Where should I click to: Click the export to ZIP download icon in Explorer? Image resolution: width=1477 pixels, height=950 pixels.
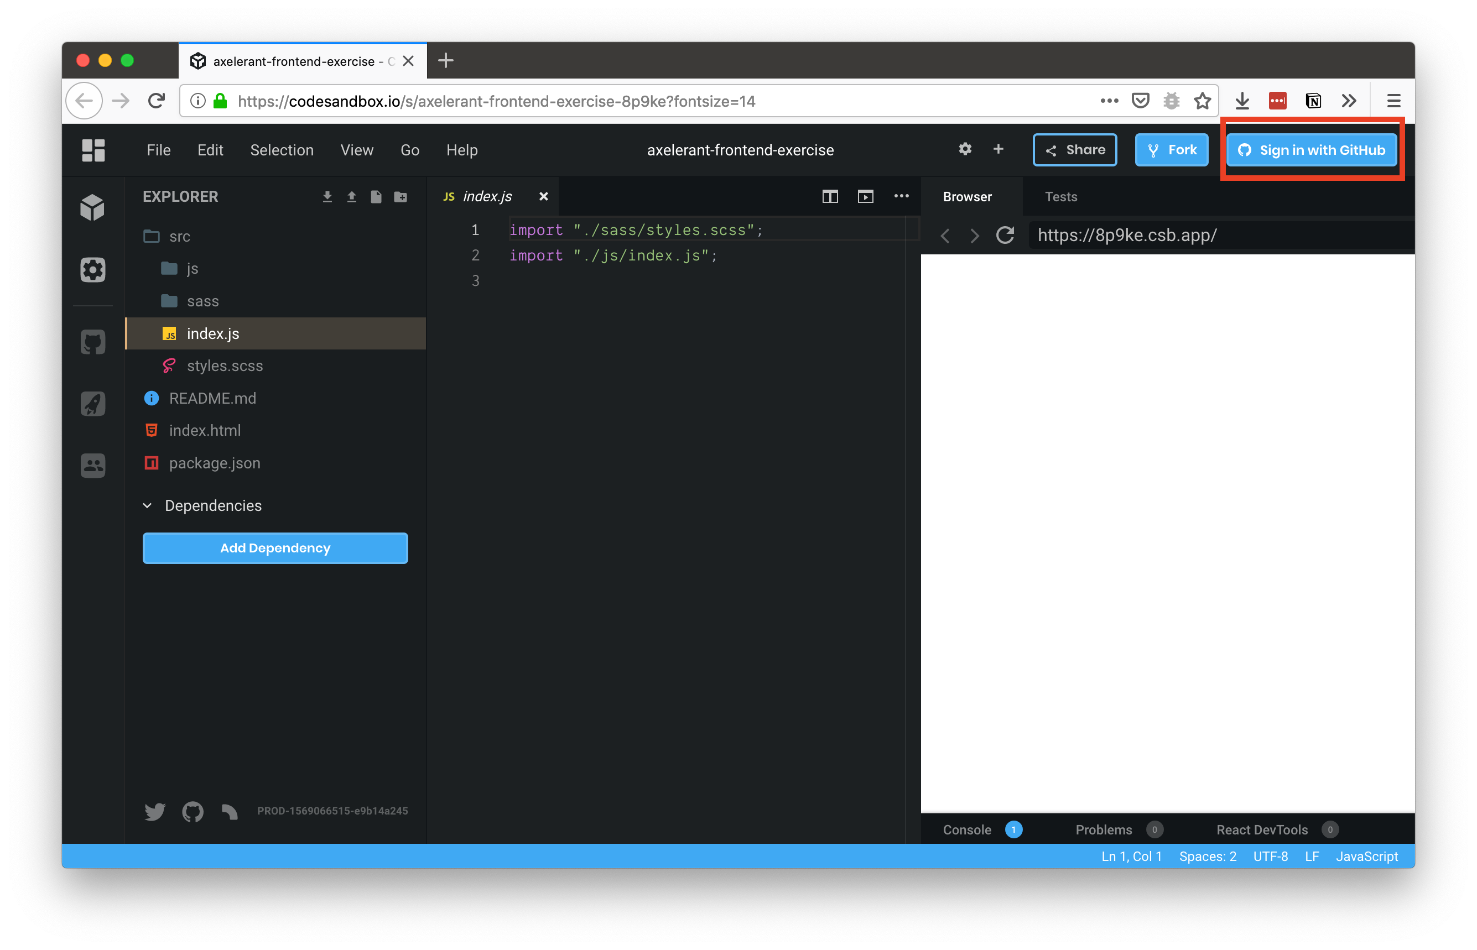[327, 197]
